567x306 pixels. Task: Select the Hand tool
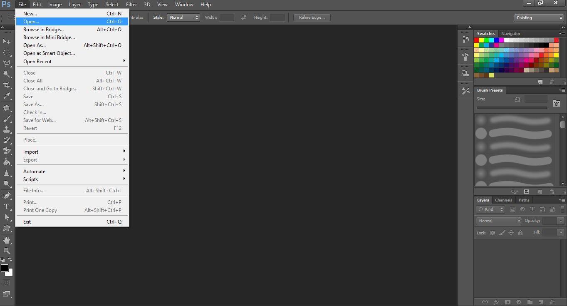(7, 240)
